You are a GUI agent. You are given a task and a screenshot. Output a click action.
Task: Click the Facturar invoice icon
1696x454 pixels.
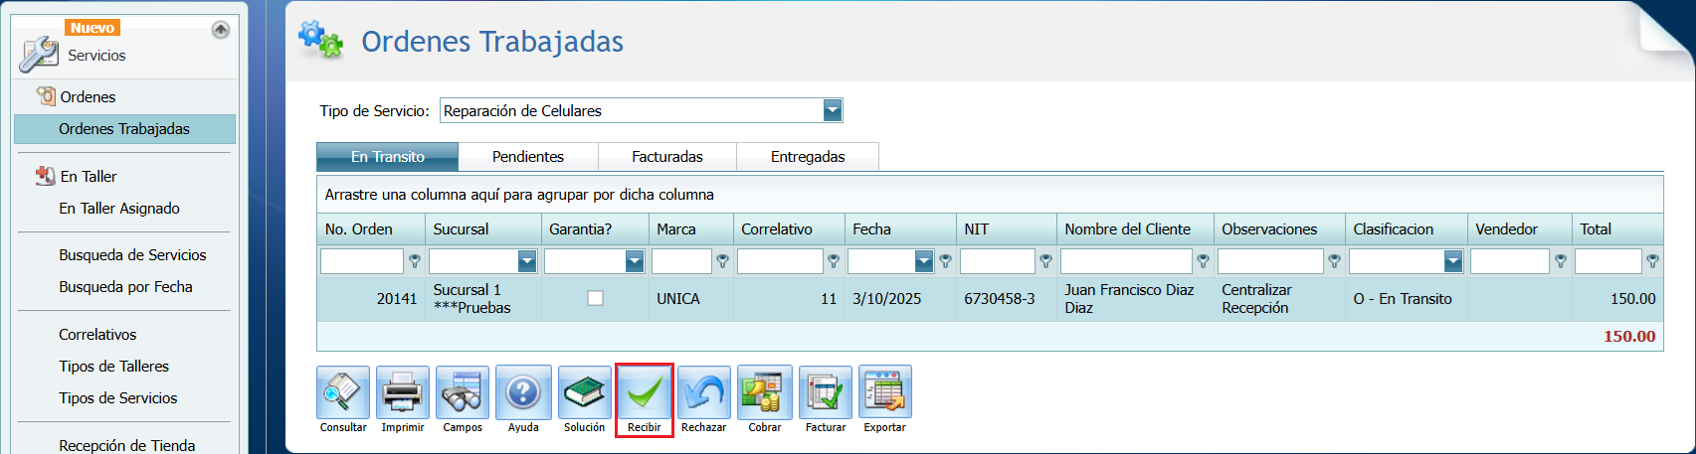click(x=826, y=392)
